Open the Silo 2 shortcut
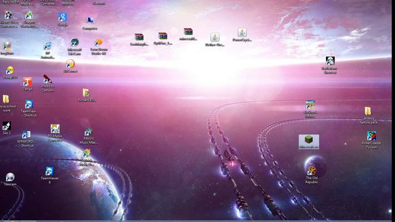 point(7,126)
